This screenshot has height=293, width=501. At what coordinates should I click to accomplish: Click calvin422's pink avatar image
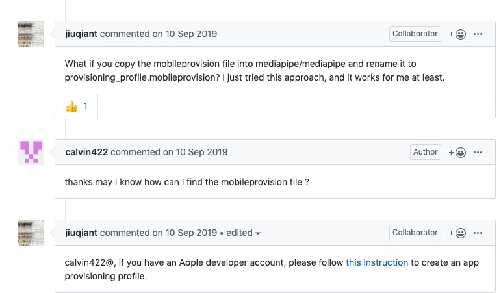click(x=31, y=152)
